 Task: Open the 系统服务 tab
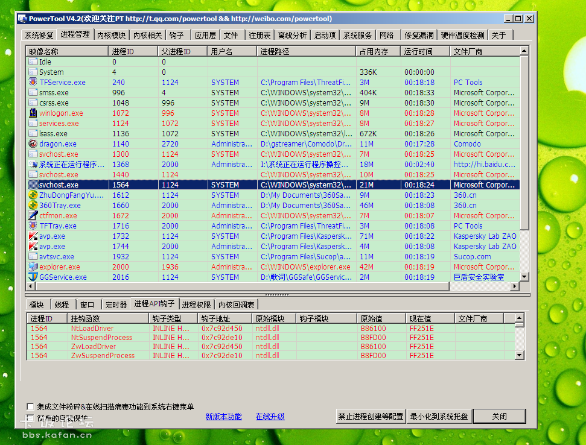358,35
